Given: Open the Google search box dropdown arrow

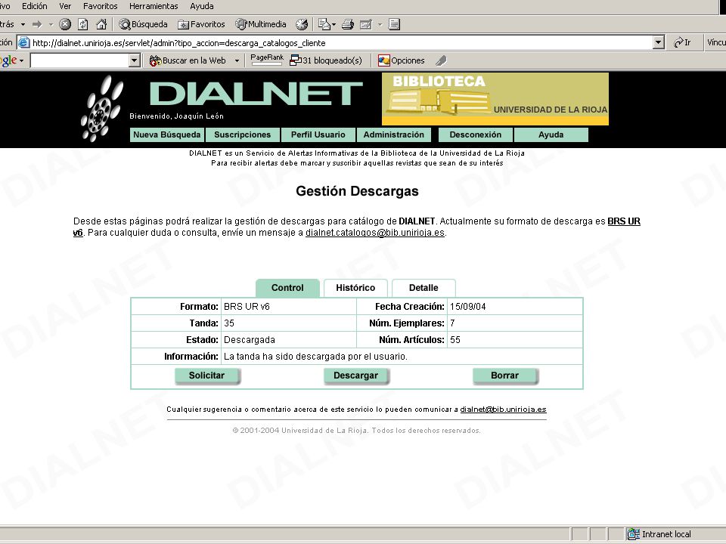Looking at the screenshot, I should [135, 60].
